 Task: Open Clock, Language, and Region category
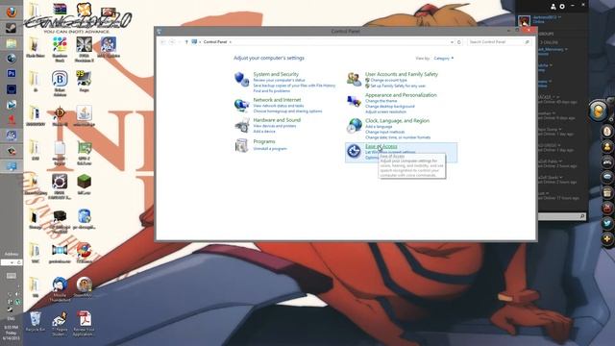pyautogui.click(x=397, y=121)
